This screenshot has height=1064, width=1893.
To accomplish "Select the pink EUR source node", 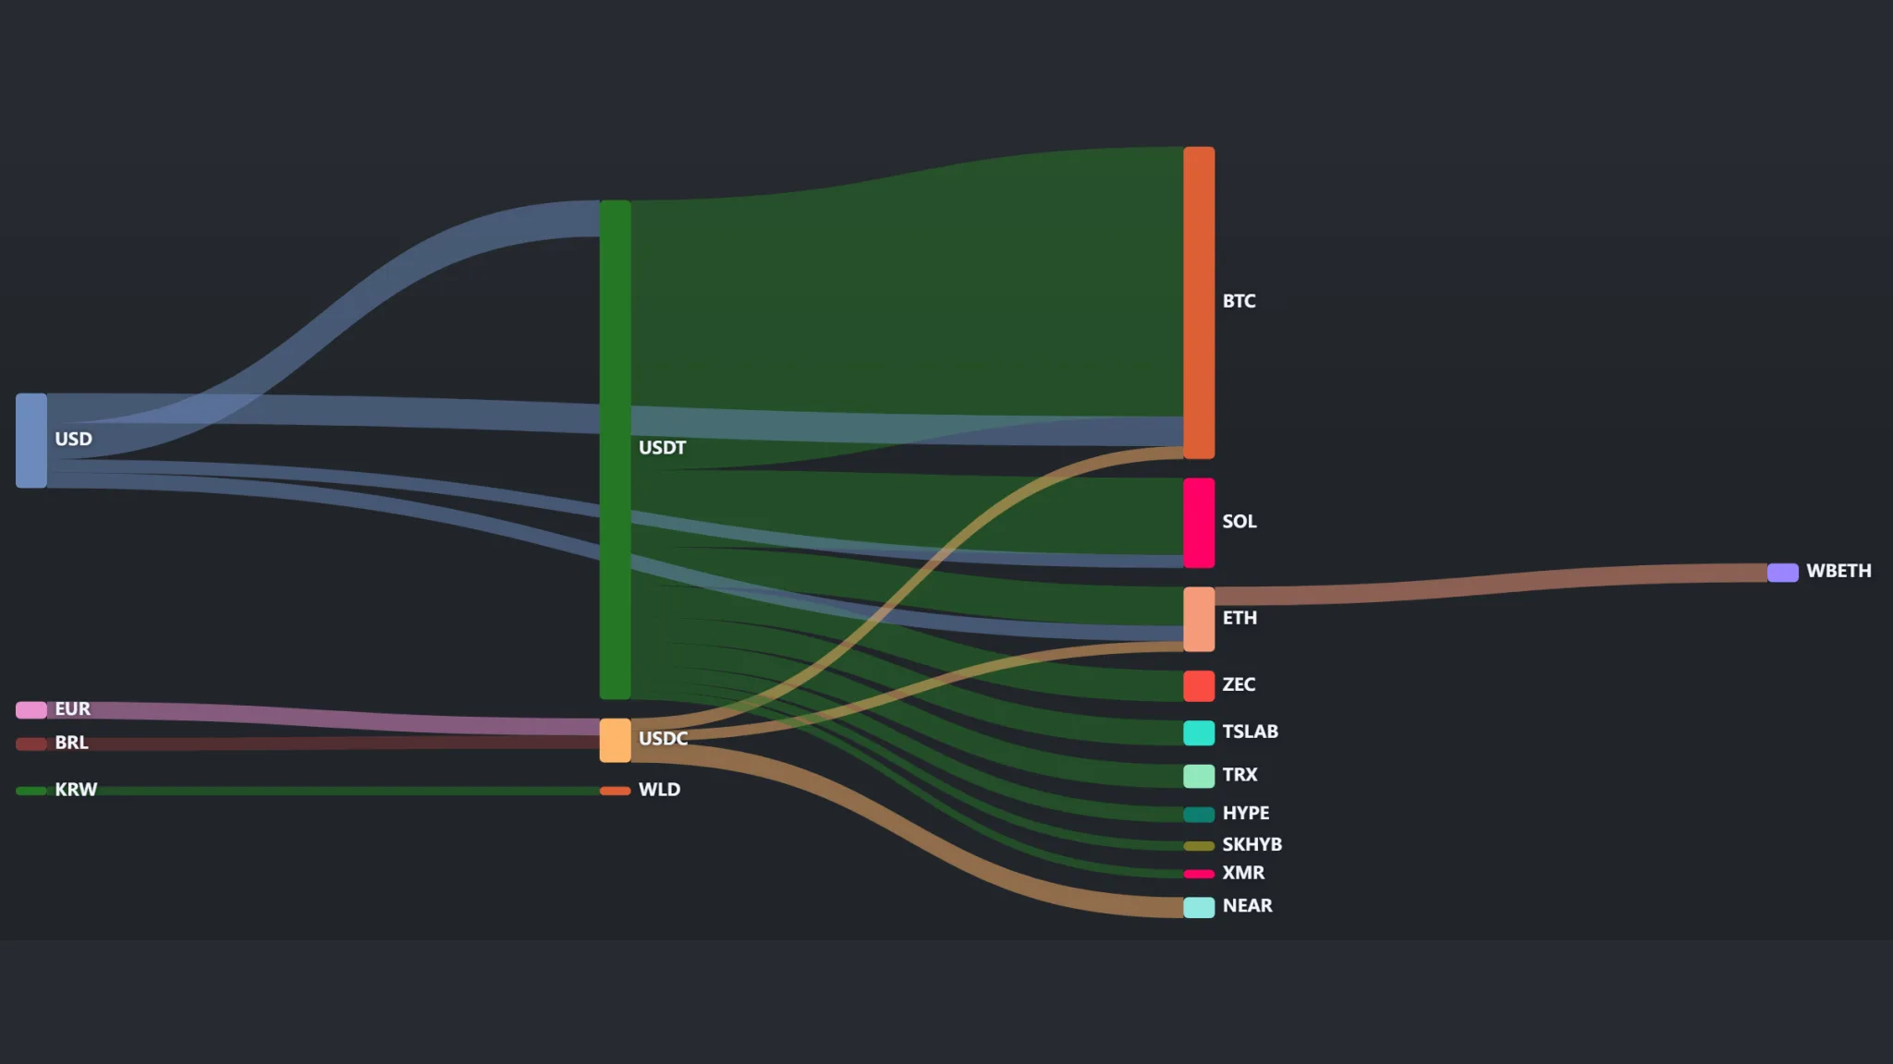I will pyautogui.click(x=31, y=710).
